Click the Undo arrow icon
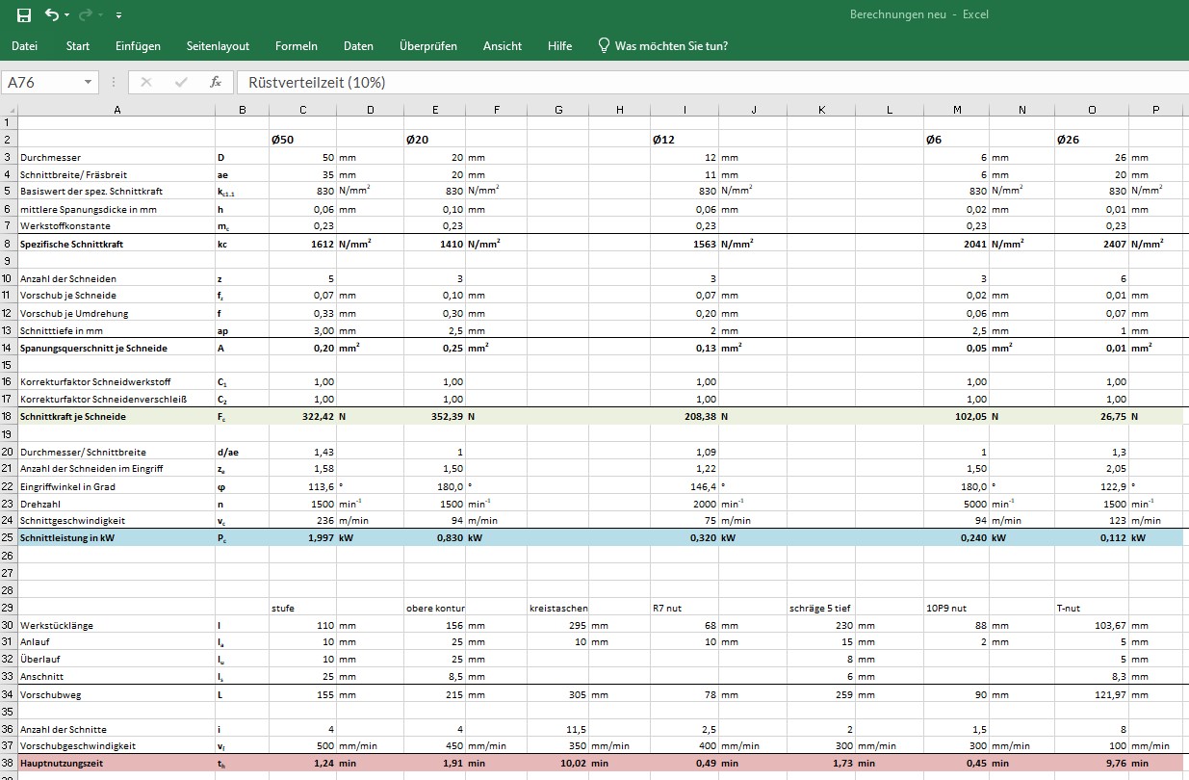This screenshot has width=1189, height=780. (51, 14)
